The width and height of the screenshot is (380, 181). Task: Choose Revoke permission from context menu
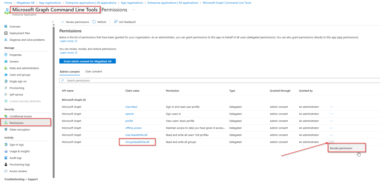(341, 148)
